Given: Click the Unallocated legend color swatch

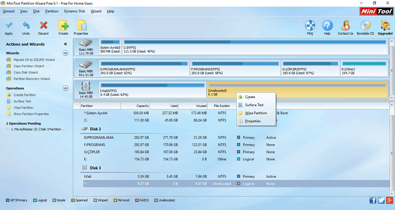Looking at the screenshot, I should coord(156,200).
